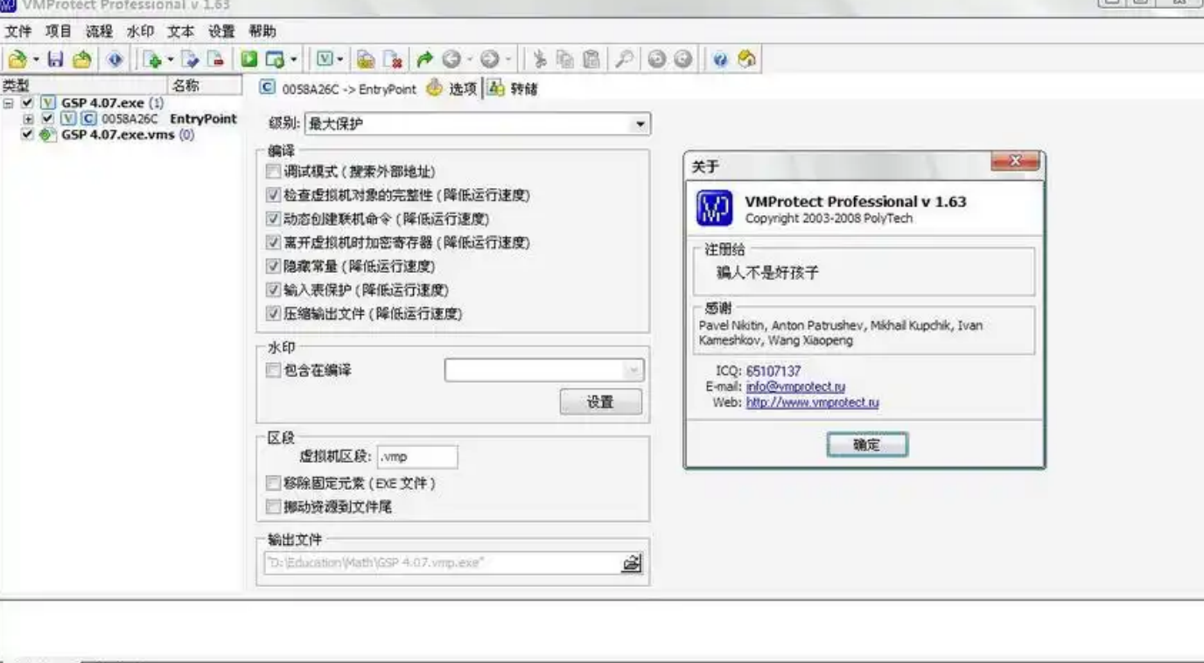Click browse icon beside output file path
The image size is (1204, 663).
(631, 563)
